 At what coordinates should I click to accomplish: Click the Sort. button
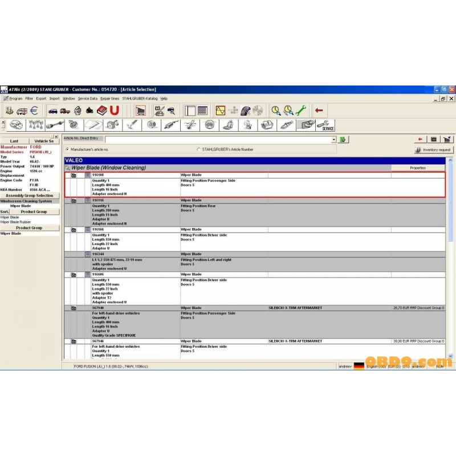[x=5, y=211]
